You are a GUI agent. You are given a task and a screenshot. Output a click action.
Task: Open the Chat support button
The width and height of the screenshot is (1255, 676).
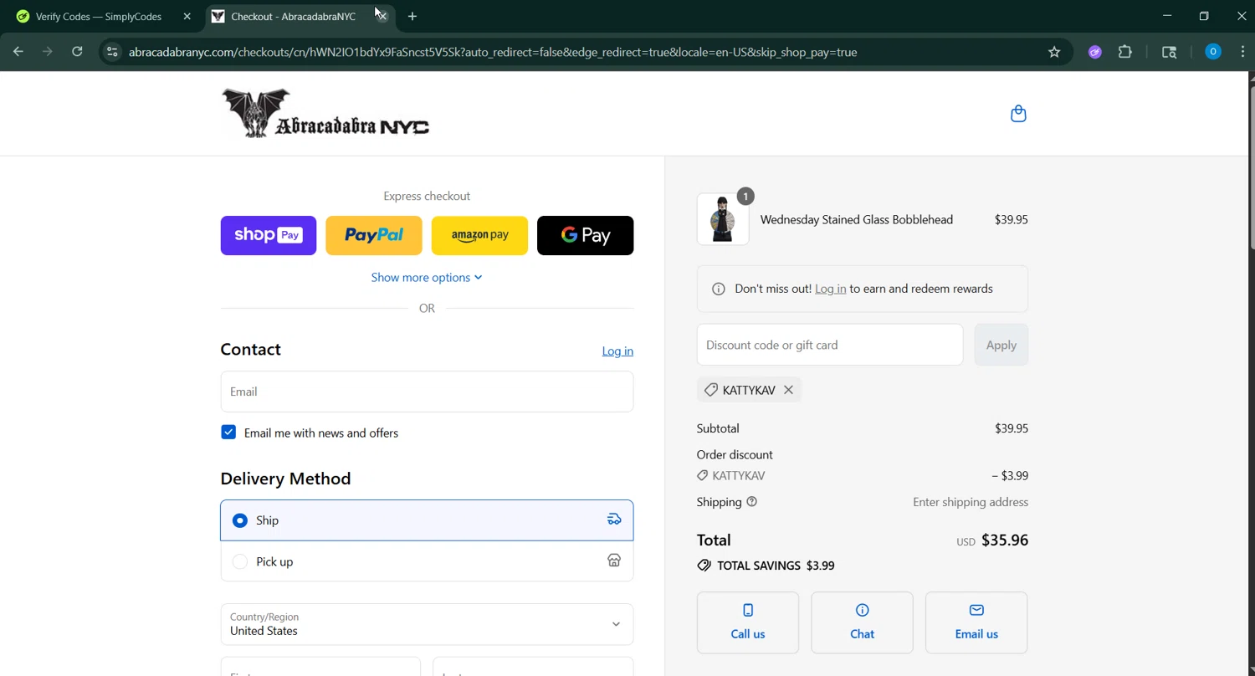point(862,622)
